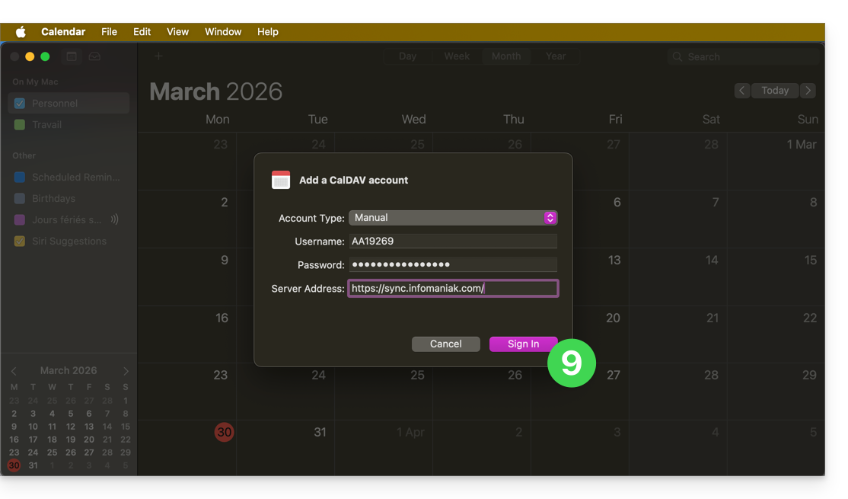The image size is (848, 499).
Task: Switch to the Week view tab
Action: [x=457, y=56]
